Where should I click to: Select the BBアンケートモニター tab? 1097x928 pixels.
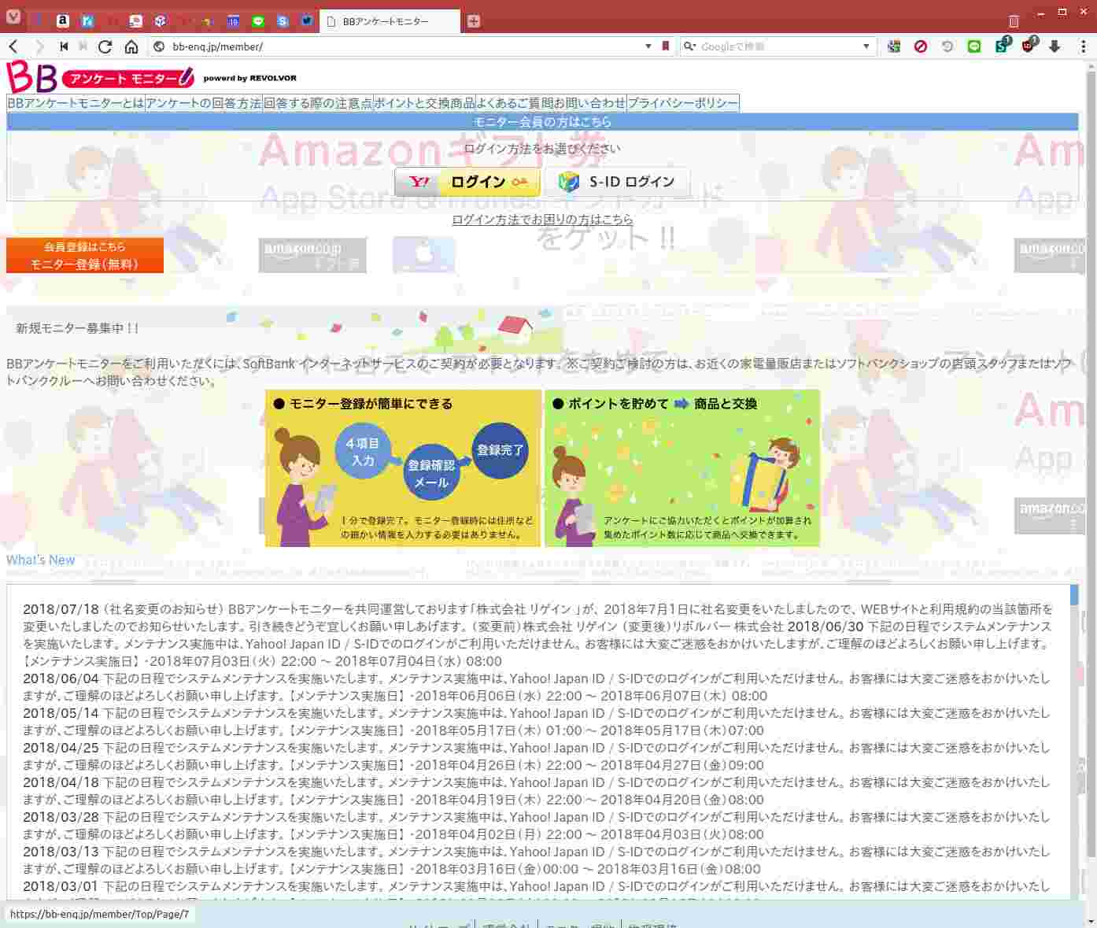tap(390, 21)
